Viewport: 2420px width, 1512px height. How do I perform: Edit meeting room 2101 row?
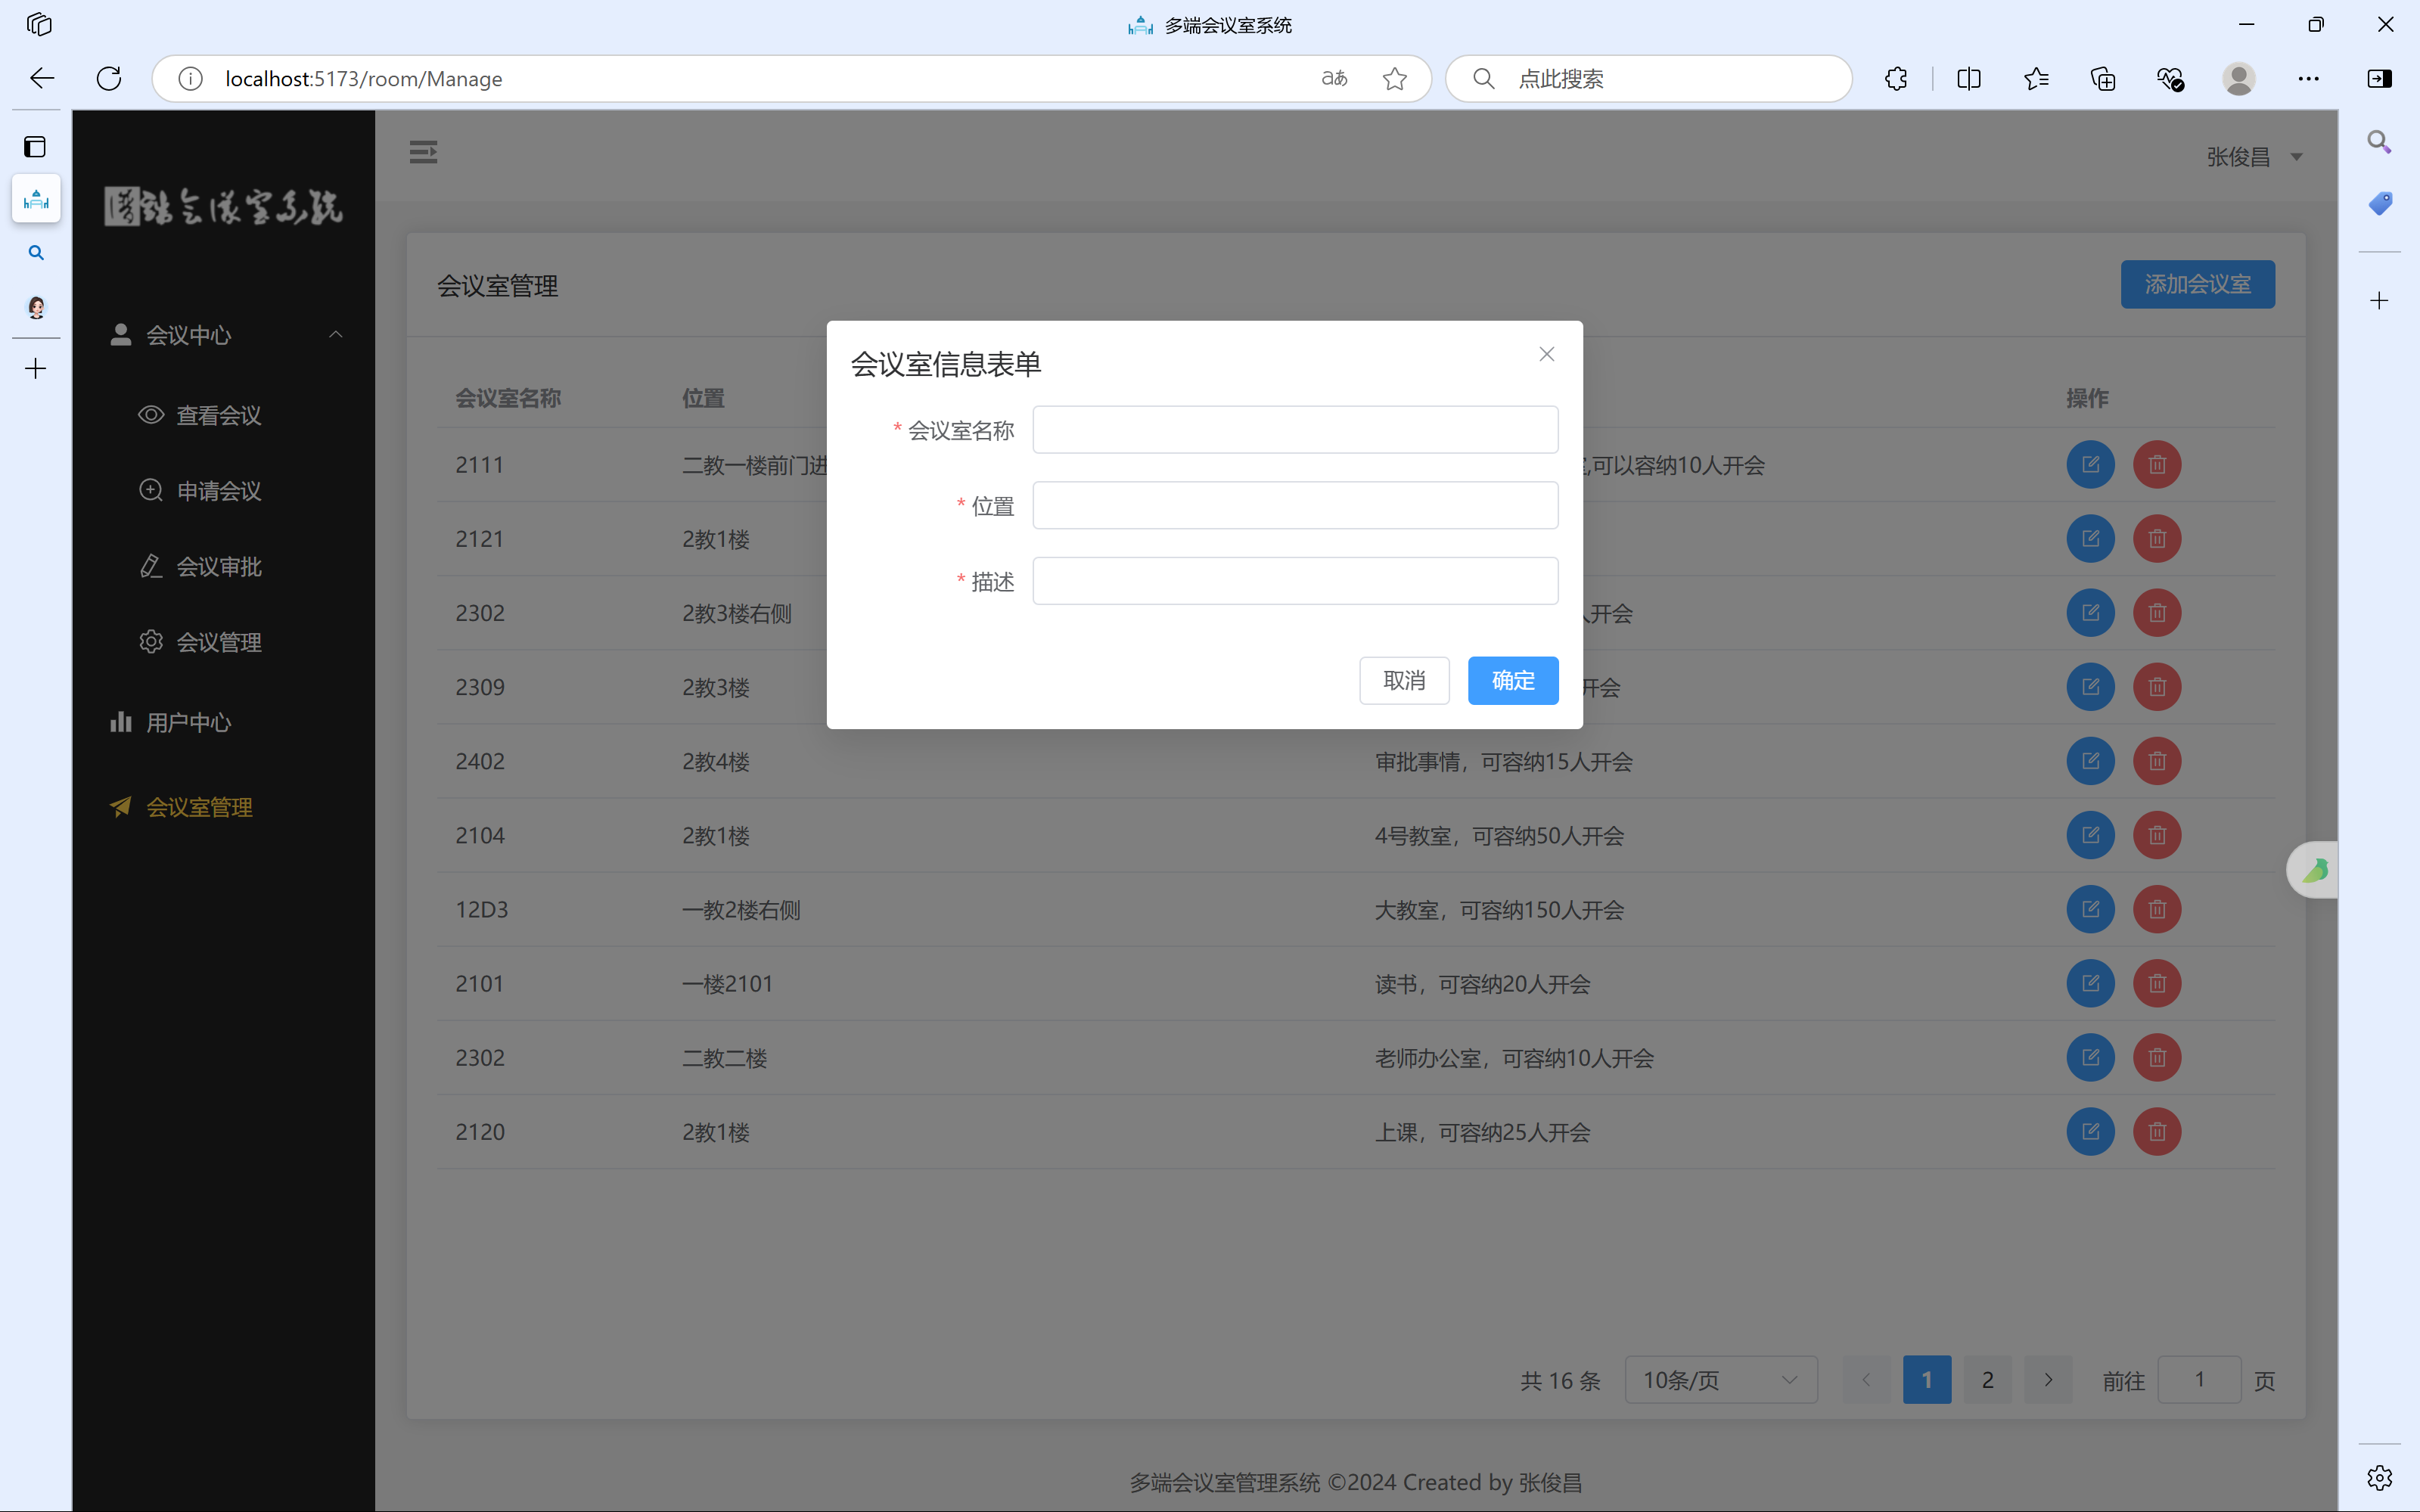pos(2090,984)
